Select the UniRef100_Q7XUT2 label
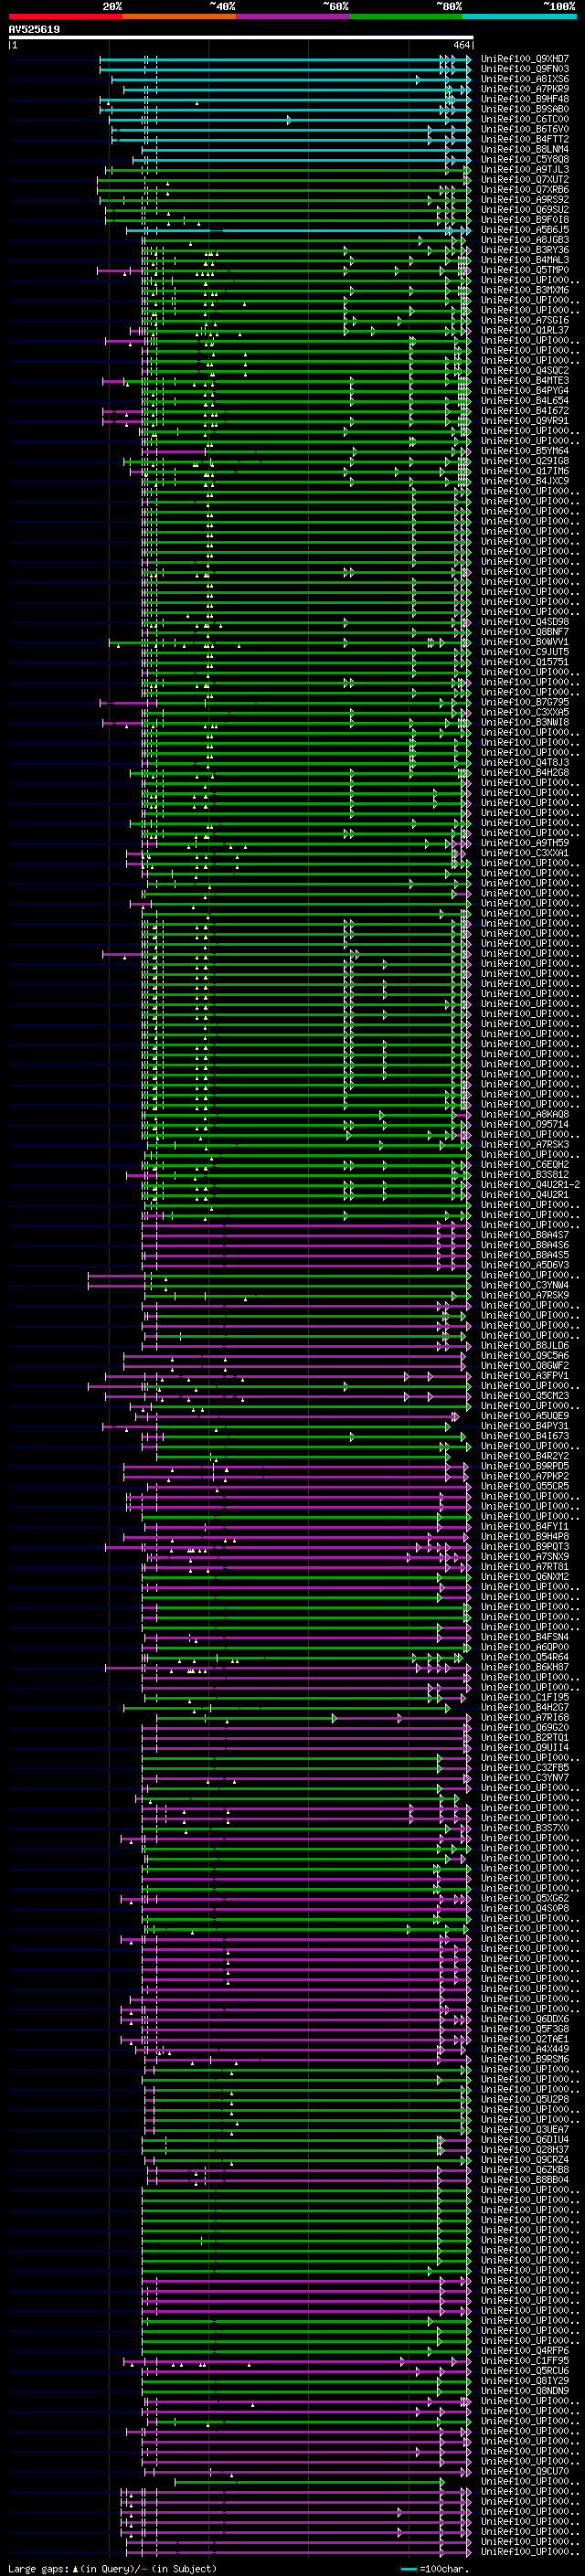 (x=525, y=179)
